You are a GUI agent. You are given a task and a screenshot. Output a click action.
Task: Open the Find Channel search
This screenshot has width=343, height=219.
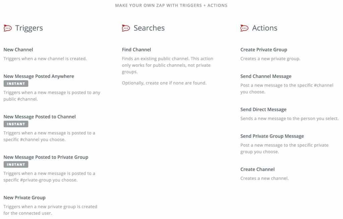137,50
